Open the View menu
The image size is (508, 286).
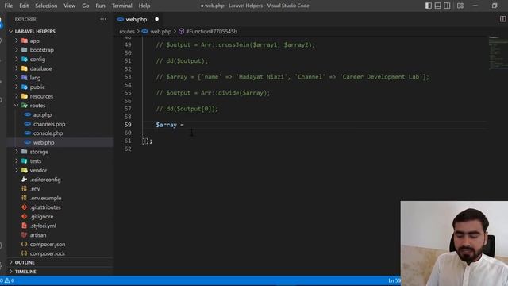click(x=69, y=6)
